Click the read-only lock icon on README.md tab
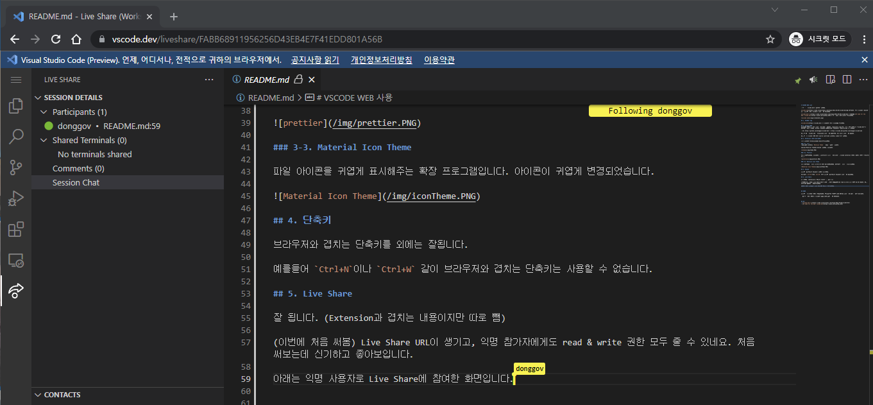 [x=298, y=80]
